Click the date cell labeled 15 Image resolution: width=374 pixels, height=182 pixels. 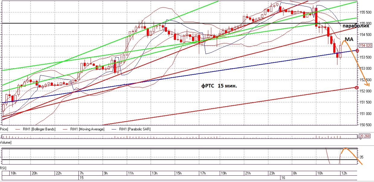point(81,178)
